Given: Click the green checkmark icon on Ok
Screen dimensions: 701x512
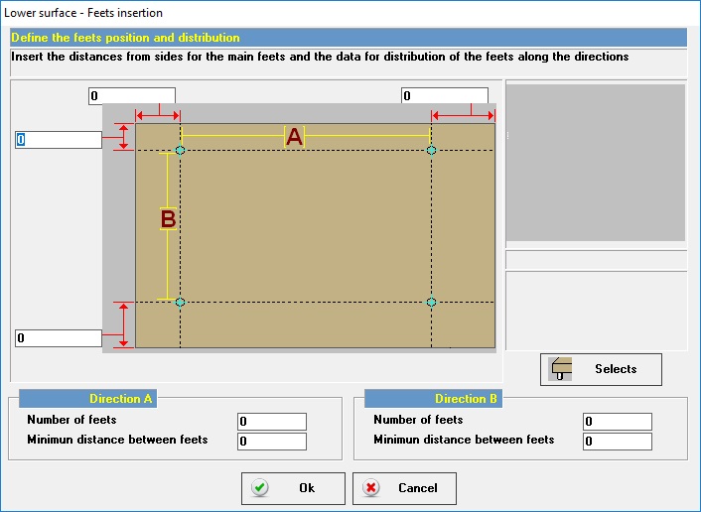Looking at the screenshot, I should pyautogui.click(x=260, y=487).
